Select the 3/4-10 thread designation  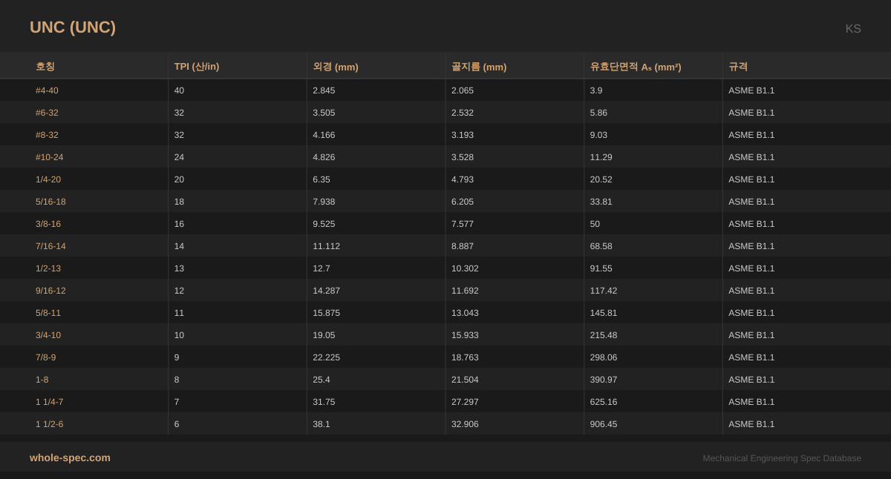(x=48, y=335)
